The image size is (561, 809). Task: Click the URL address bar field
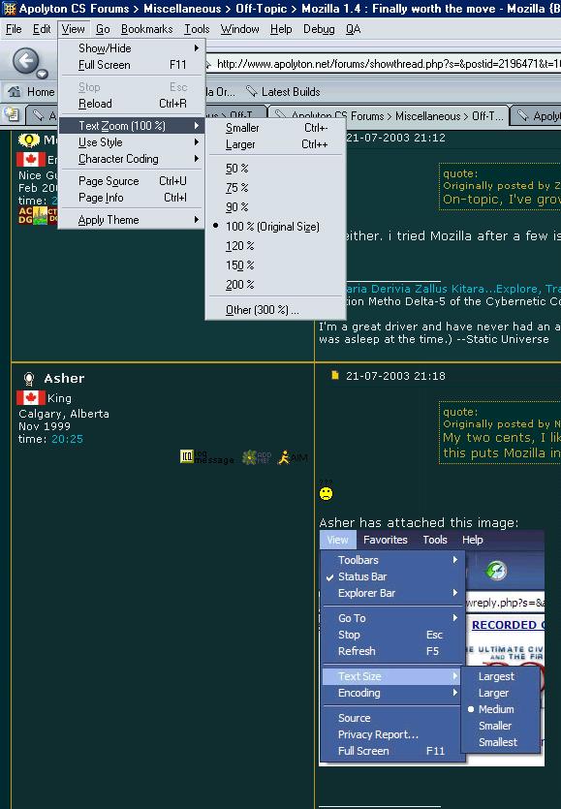click(383, 64)
